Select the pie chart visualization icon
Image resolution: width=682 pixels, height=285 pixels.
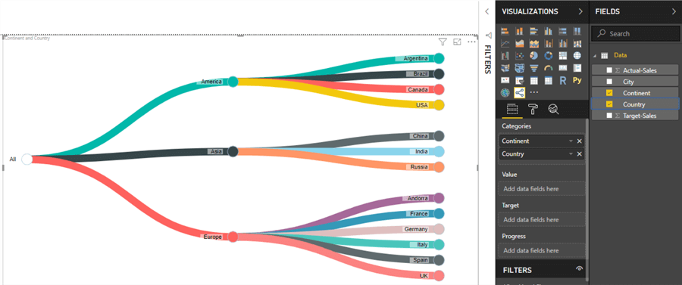[x=533, y=55]
